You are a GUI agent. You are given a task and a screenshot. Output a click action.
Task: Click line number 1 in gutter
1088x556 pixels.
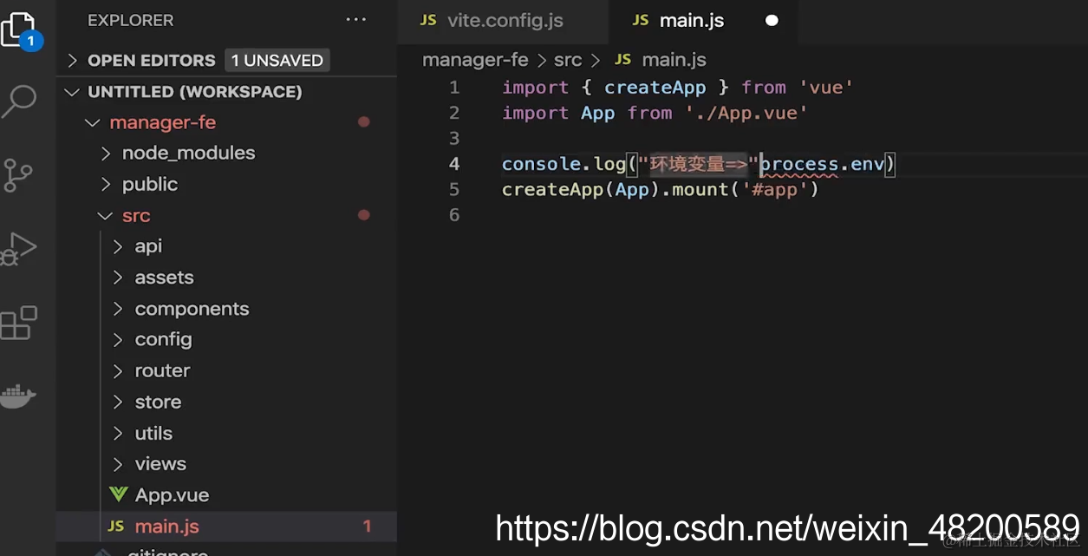point(454,88)
